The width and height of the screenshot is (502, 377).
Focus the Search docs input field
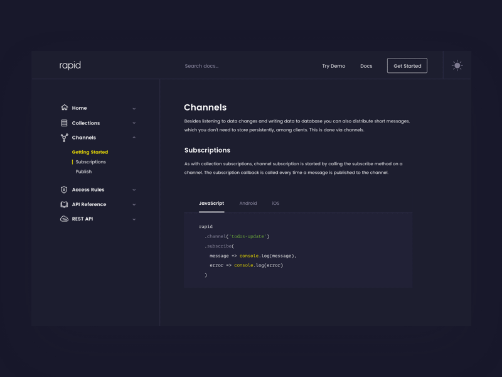tap(226, 66)
